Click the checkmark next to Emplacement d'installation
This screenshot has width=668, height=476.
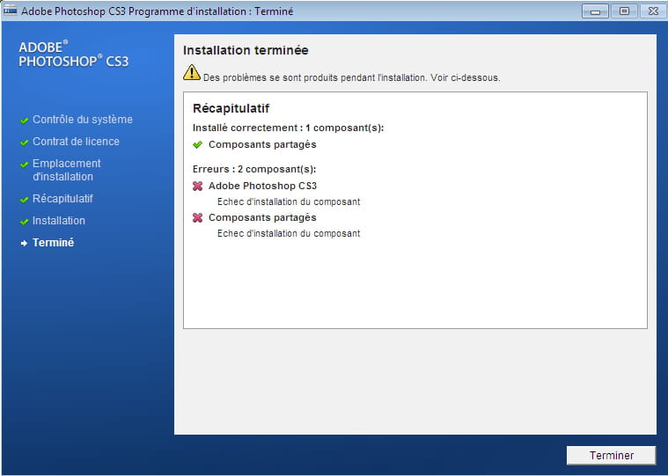pyautogui.click(x=25, y=165)
